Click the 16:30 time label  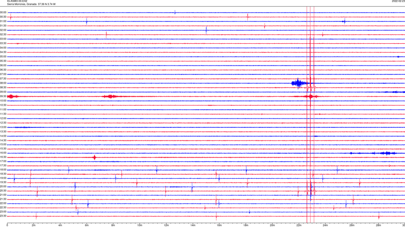tap(3, 157)
